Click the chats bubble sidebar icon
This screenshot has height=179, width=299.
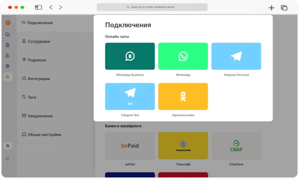coord(7,35)
